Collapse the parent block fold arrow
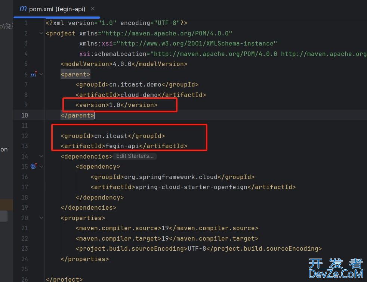367x282 pixels. click(41, 74)
